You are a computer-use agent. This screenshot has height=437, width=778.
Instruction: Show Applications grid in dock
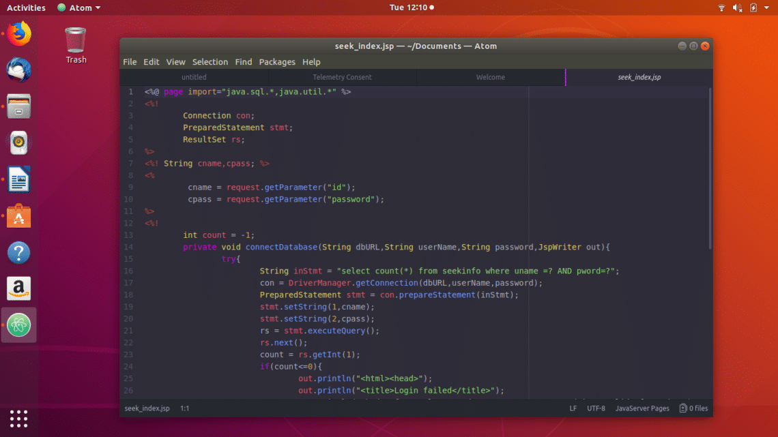point(19,418)
